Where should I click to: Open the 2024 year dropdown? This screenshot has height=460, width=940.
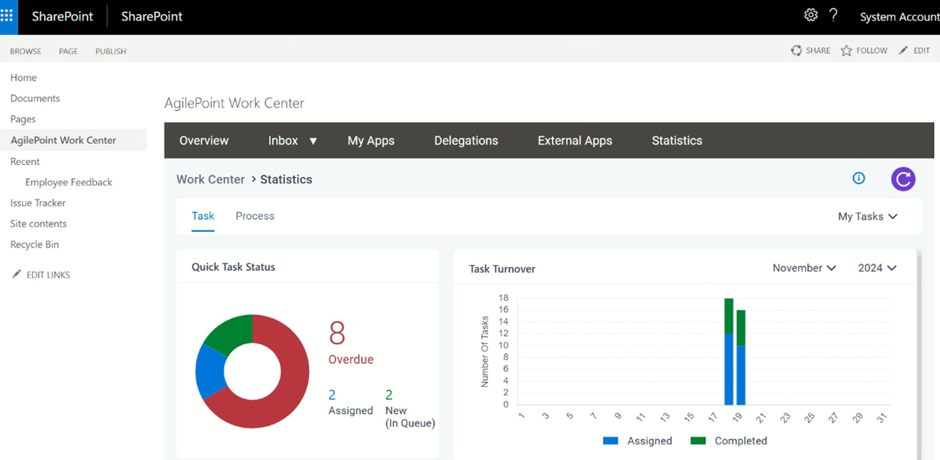(x=877, y=268)
